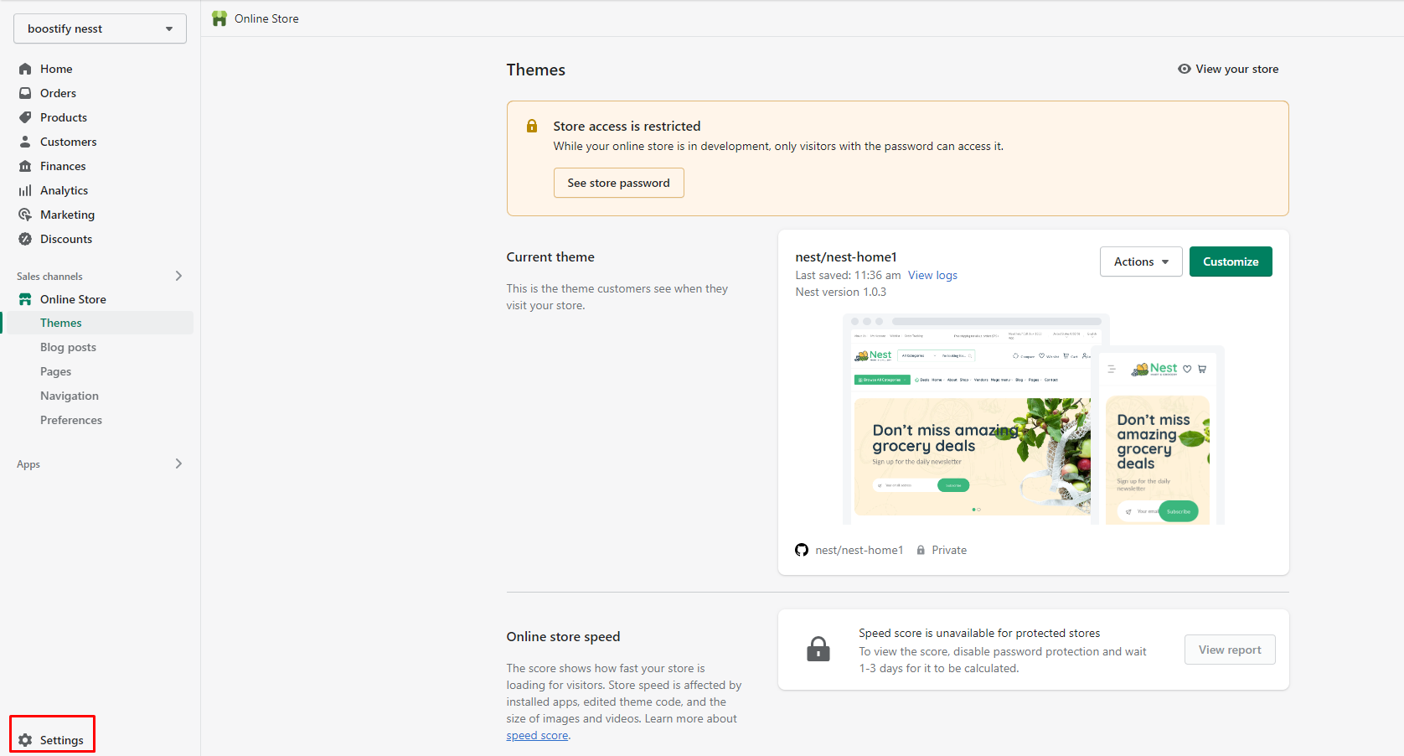Screen dimensions: 1404x756
Task: Click the Marketing target icon
Action: pyautogui.click(x=25, y=215)
